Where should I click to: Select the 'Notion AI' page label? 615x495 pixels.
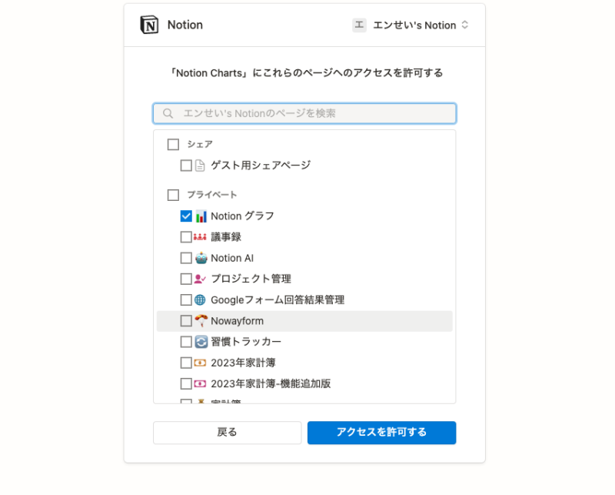[x=232, y=258]
